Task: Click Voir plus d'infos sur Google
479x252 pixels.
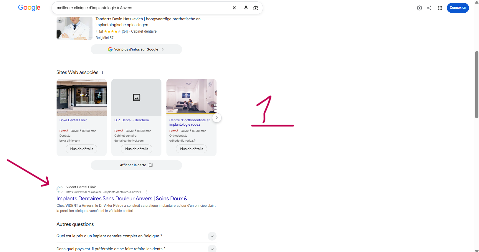Action: 136,49
